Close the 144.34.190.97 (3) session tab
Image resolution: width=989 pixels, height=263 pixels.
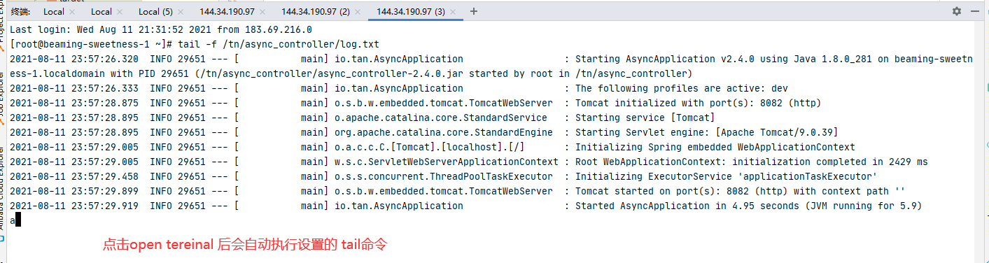click(454, 11)
